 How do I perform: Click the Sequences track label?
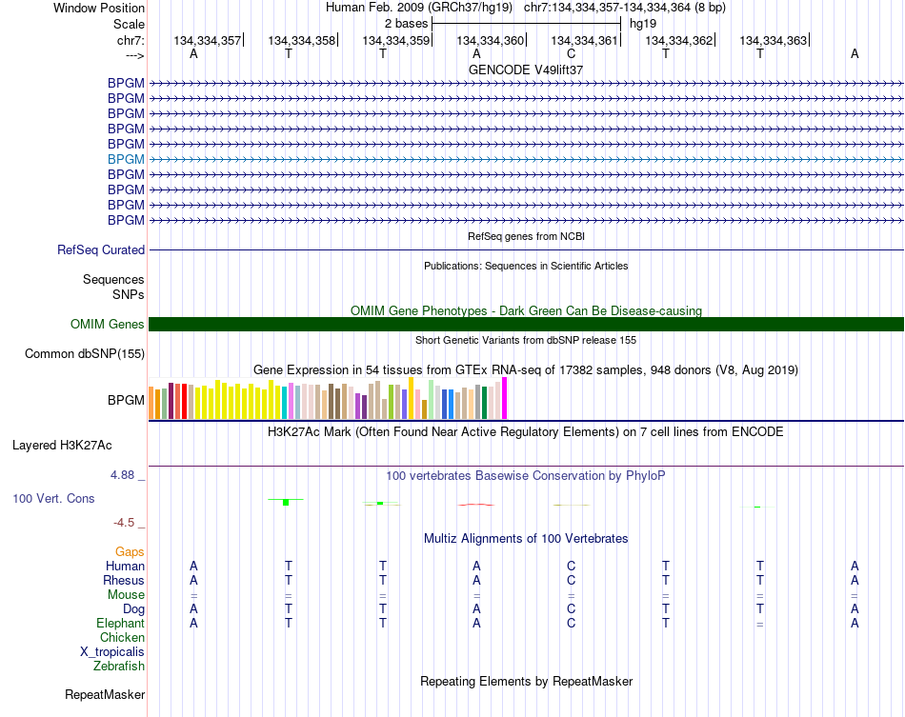click(x=113, y=280)
